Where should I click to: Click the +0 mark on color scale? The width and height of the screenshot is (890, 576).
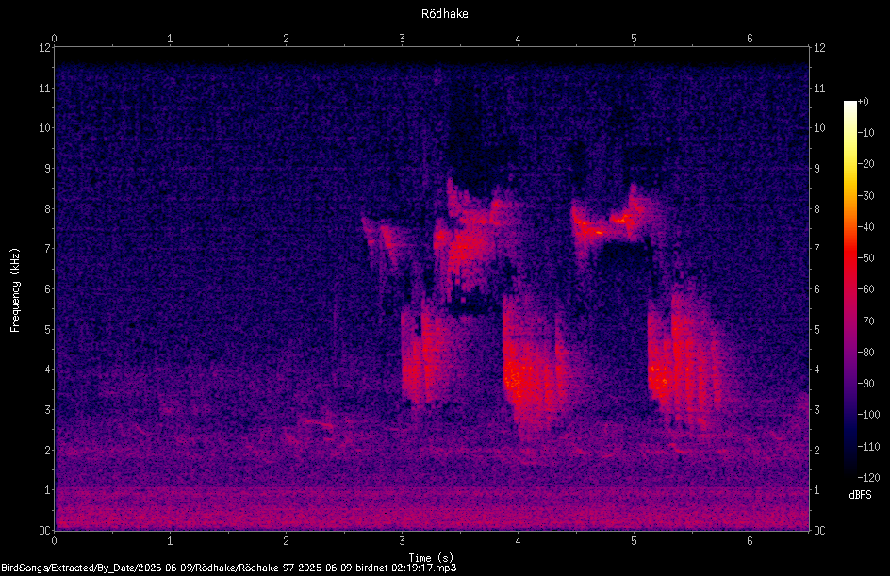tap(863, 102)
